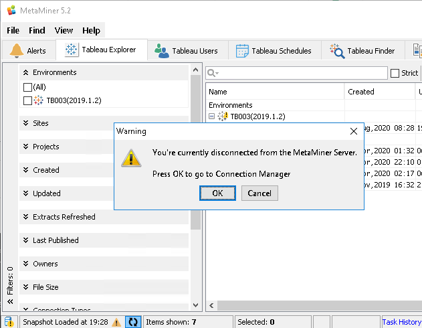Collapse the Environments filter section
This screenshot has width=422, height=328.
tap(26, 72)
